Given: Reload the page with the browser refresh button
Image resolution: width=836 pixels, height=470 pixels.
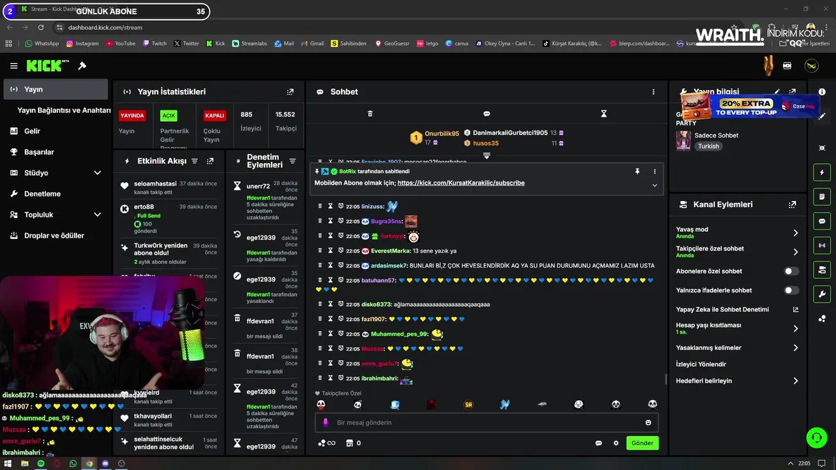Looking at the screenshot, I should [x=41, y=27].
